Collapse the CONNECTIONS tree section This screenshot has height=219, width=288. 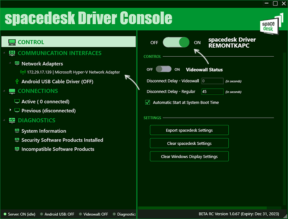click(4, 91)
